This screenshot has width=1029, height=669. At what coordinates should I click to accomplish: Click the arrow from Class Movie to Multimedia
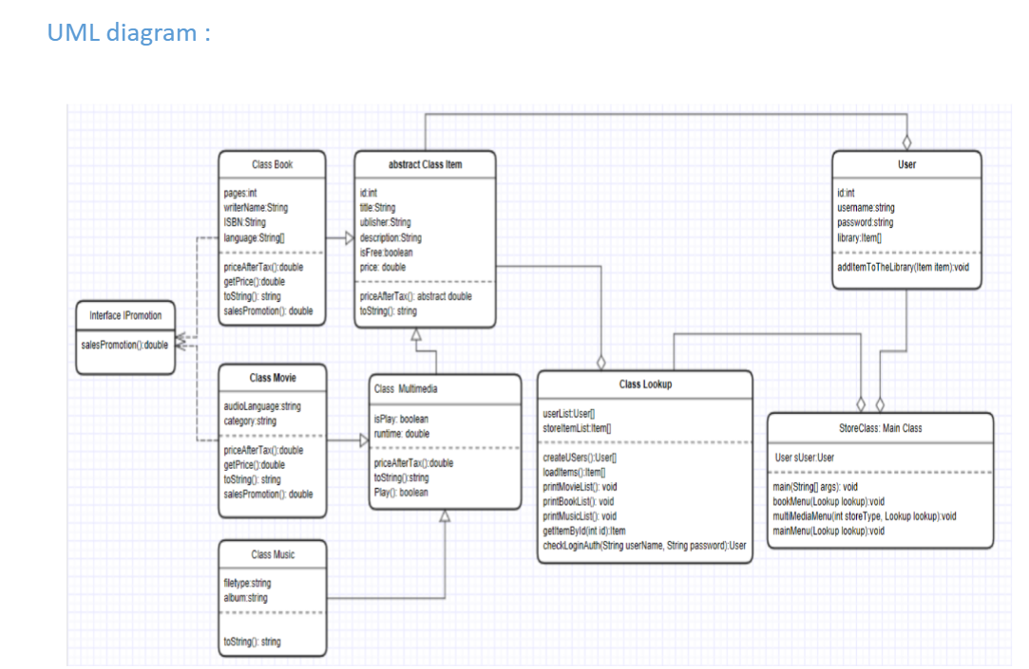click(x=363, y=438)
